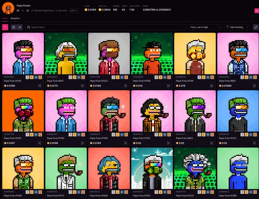Click the blue badge on Pepe Punk #1356

pyautogui.click(x=122, y=134)
